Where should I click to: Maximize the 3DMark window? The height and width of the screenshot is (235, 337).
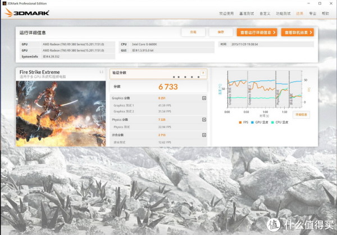(x=320, y=3)
